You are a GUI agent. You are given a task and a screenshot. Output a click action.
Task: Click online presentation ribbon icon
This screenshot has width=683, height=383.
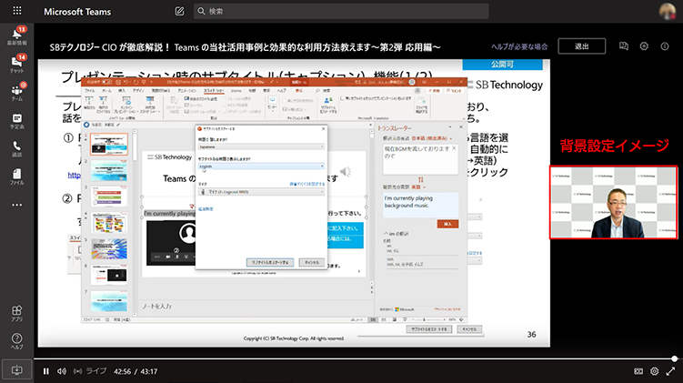point(126,105)
